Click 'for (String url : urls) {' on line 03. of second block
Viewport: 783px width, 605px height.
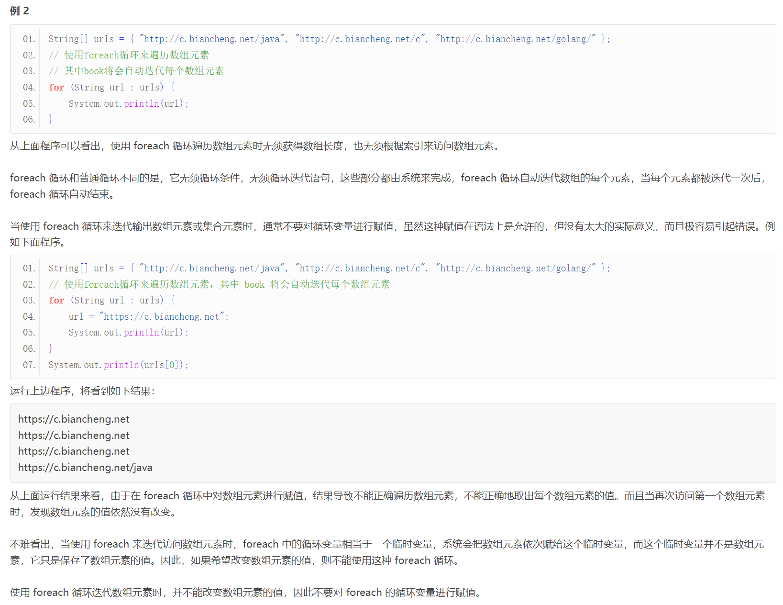[112, 300]
